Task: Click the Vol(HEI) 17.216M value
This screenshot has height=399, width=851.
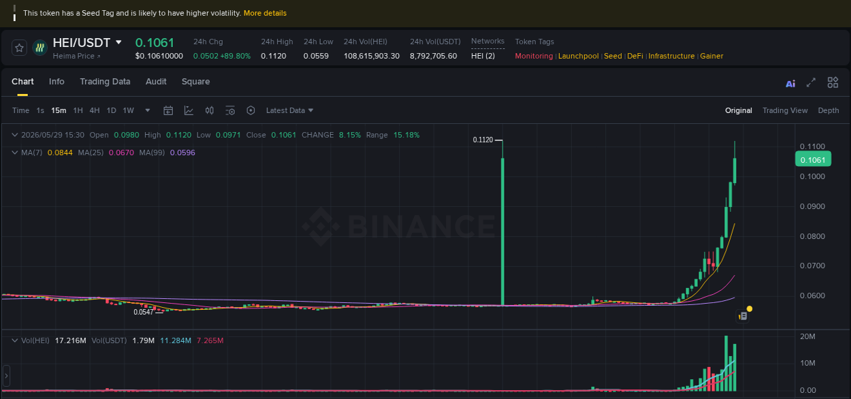Action: coord(70,340)
